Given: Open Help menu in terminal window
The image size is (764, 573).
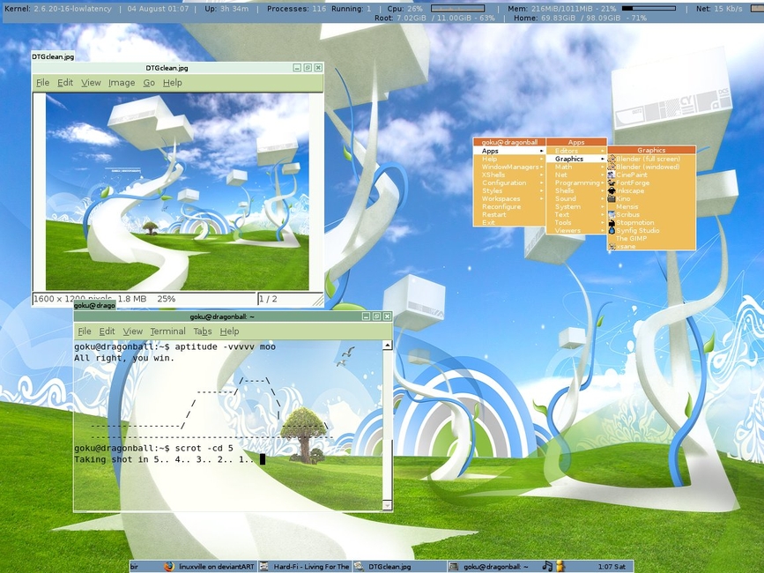Looking at the screenshot, I should click(229, 331).
